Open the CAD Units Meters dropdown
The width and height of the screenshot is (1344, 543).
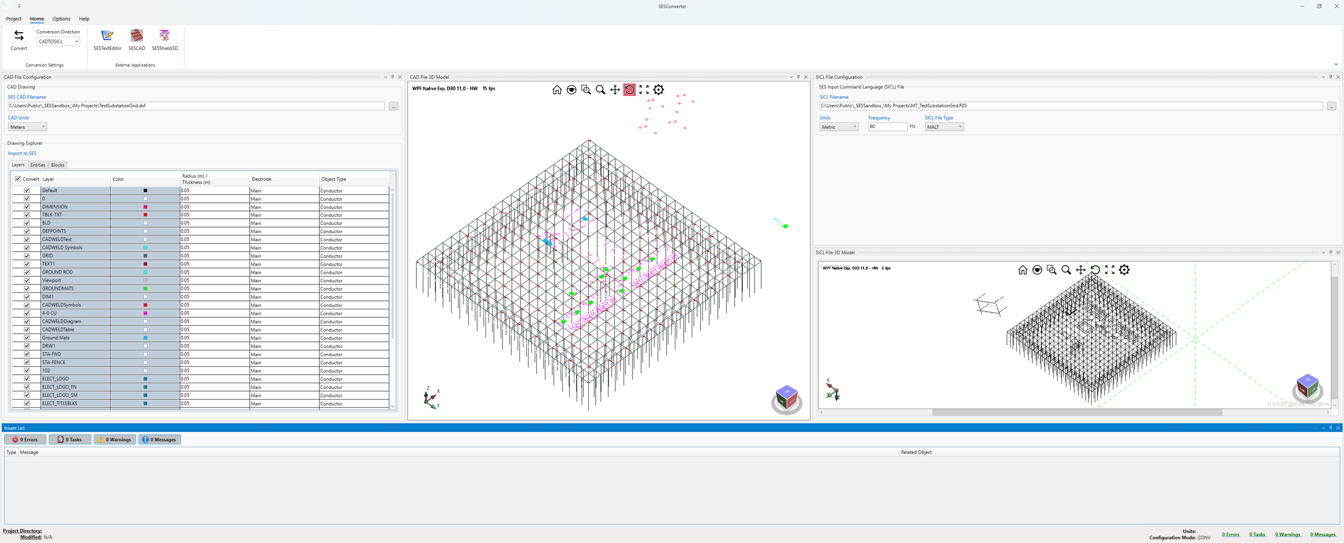[27, 127]
